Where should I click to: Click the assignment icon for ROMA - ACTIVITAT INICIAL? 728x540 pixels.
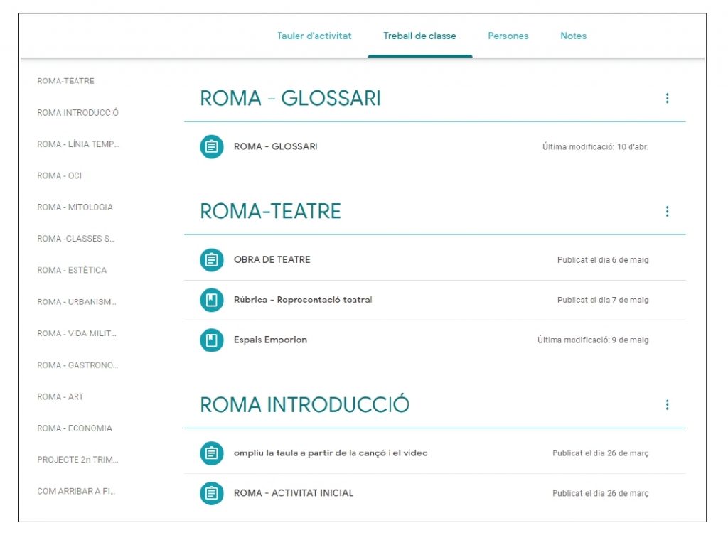[211, 493]
